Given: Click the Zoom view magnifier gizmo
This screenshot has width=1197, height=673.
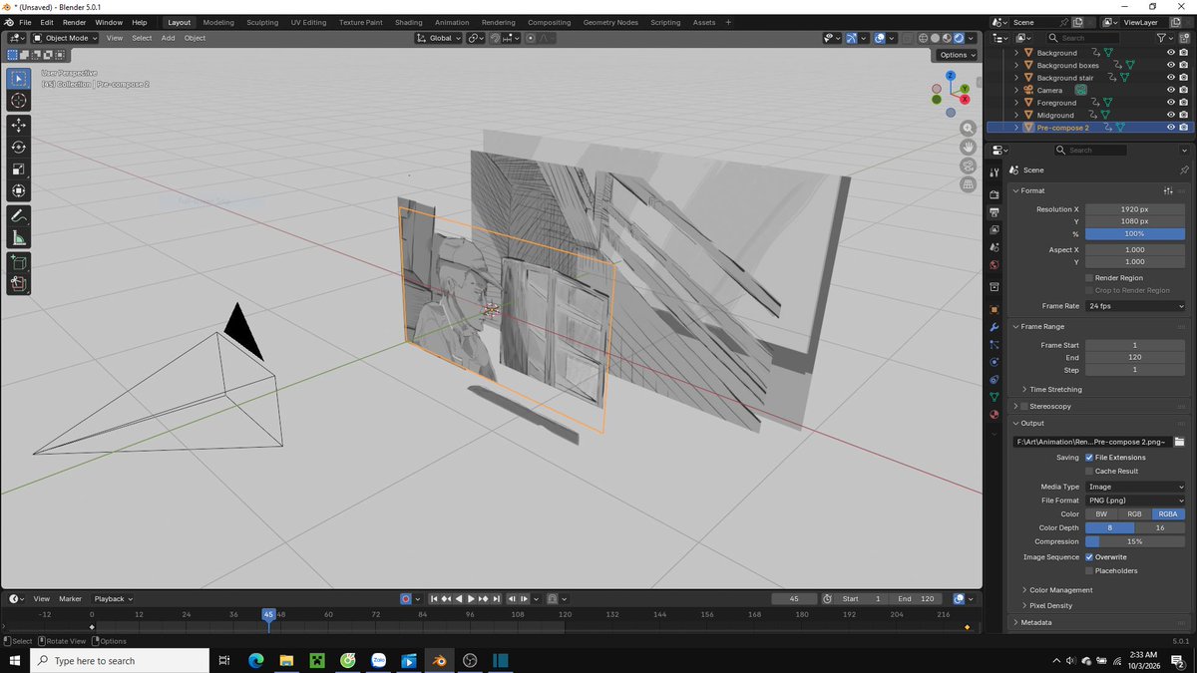Looking at the screenshot, I should 968,129.
